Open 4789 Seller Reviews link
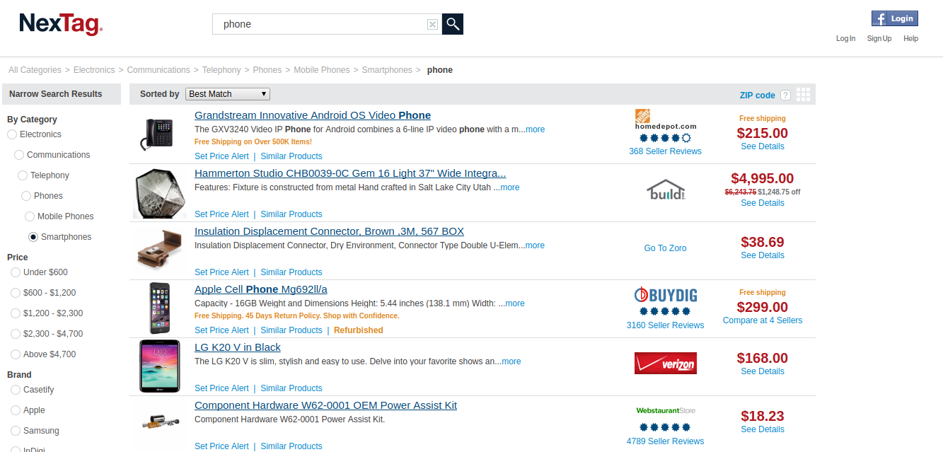Image resolution: width=943 pixels, height=452 pixels. (665, 441)
